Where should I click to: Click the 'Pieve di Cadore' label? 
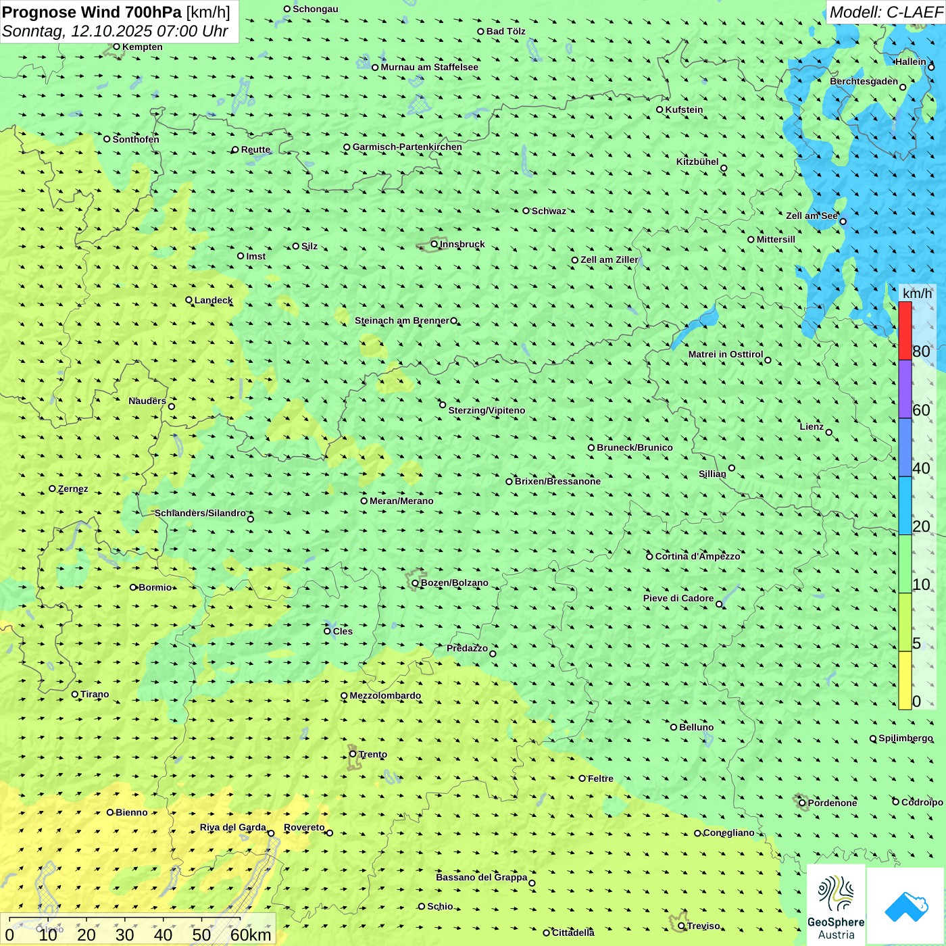coord(678,598)
